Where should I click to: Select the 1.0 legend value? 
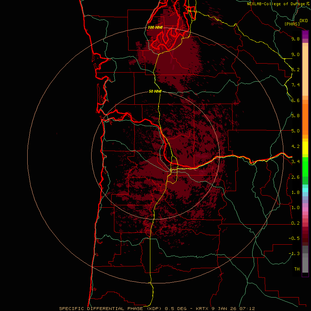click(x=295, y=208)
